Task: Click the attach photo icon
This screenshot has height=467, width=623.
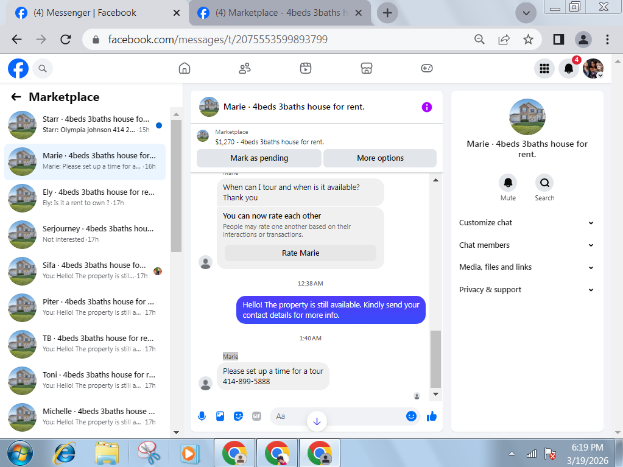Action: point(220,416)
